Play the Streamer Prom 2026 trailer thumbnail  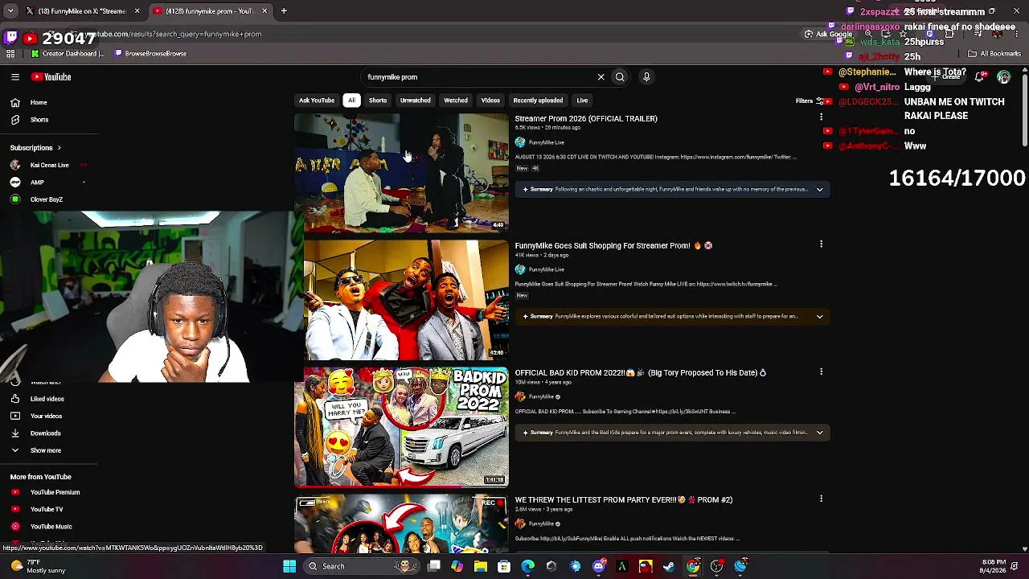pos(401,172)
